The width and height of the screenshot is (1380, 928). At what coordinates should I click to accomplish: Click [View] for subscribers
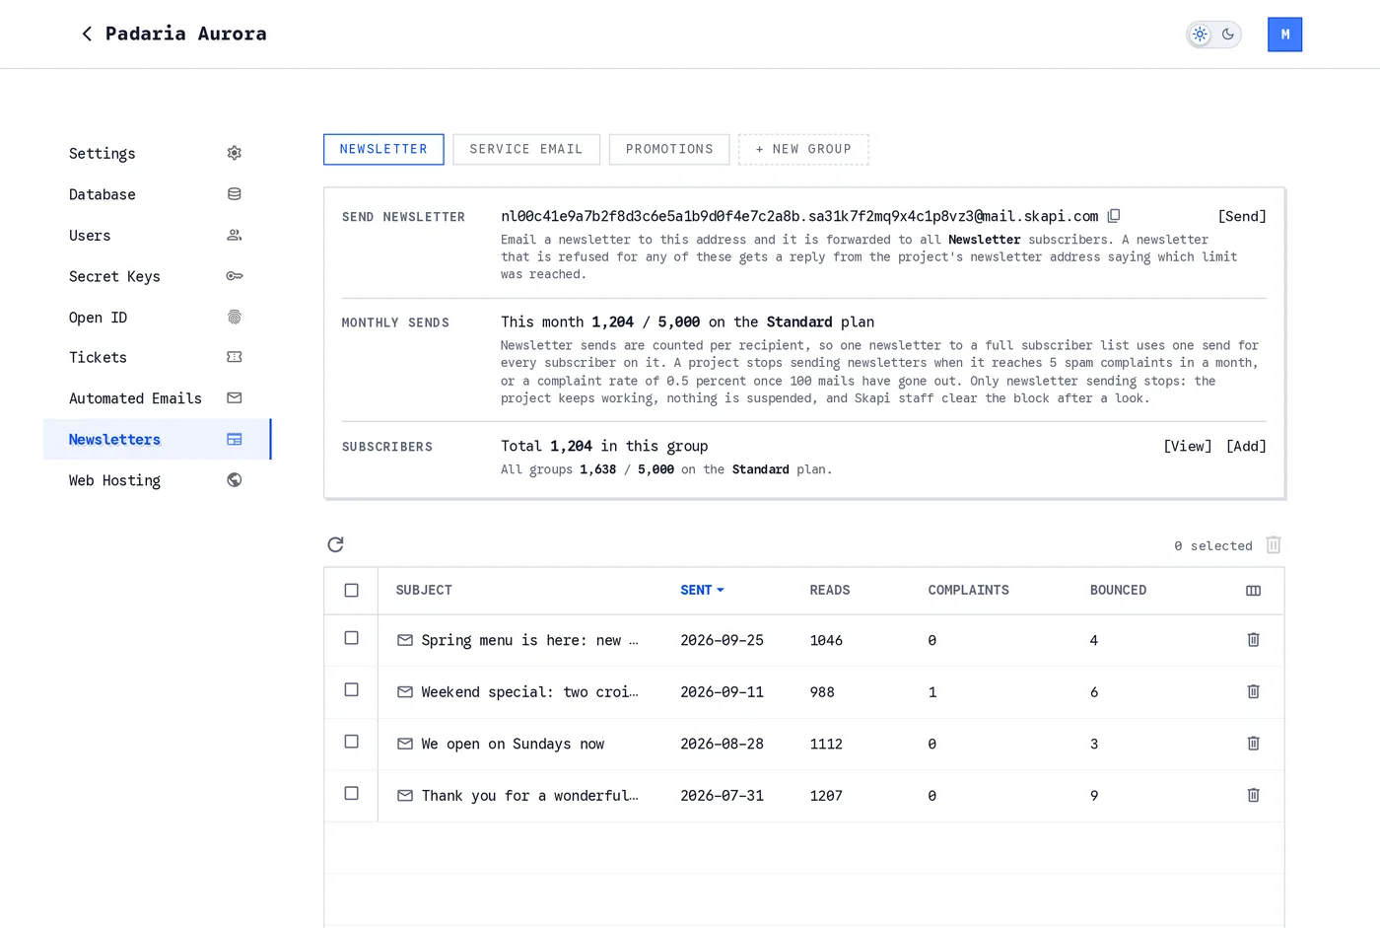click(1188, 446)
